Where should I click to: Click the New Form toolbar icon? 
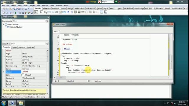pos(7,9)
